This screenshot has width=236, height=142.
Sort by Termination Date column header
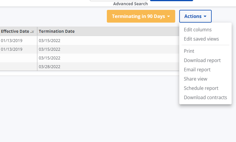point(57,31)
